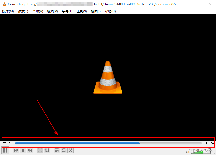Click the VLC cone icon in title bar
216x155 pixels.
coord(4,4)
